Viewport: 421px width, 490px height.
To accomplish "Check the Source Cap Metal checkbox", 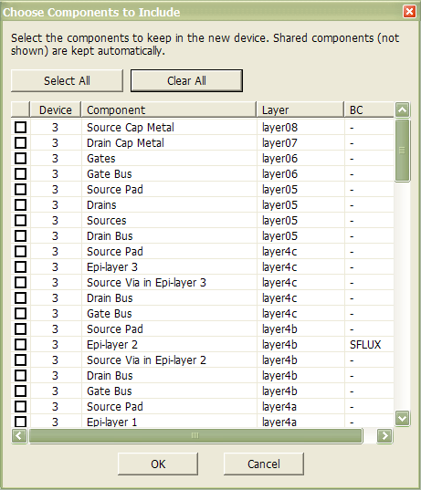I will point(21,128).
